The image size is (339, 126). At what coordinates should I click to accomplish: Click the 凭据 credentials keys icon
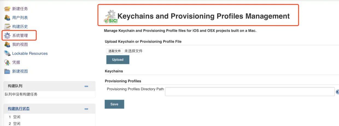(x=7, y=62)
